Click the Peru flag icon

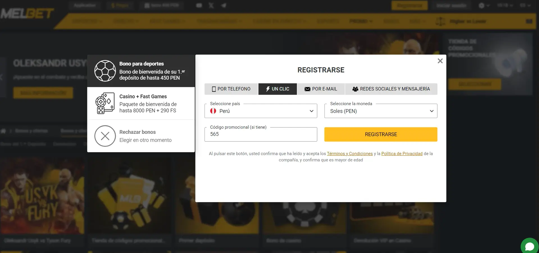[x=213, y=111]
